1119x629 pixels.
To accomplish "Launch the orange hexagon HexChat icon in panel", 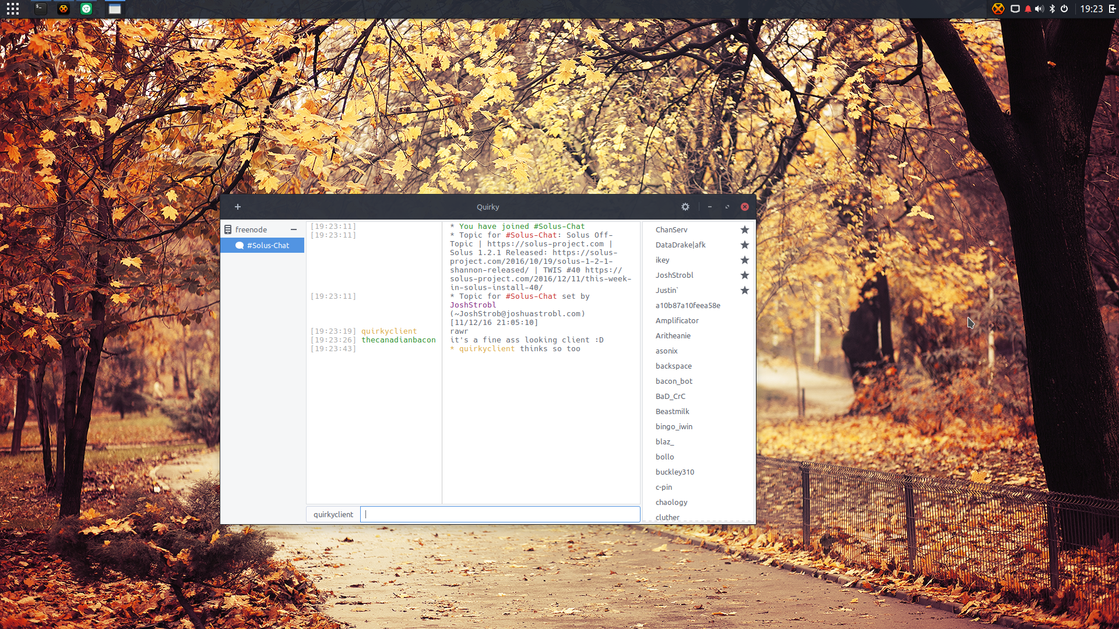I will tap(64, 9).
